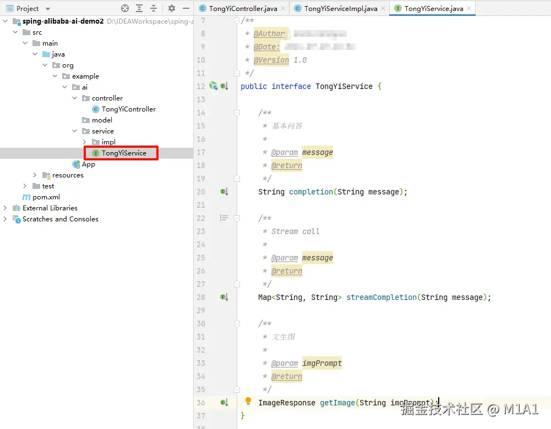Expand the test folder
Screen dimensions: 551x429
(x=25, y=186)
